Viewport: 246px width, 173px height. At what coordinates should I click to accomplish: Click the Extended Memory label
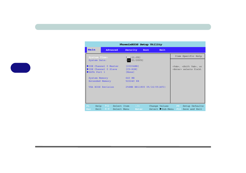pyautogui.click(x=100, y=81)
